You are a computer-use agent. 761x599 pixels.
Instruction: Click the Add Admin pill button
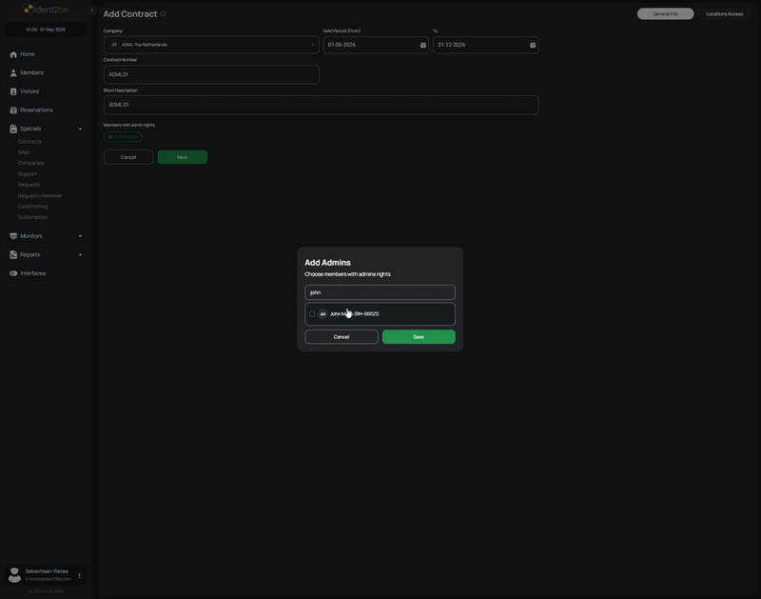pos(123,137)
